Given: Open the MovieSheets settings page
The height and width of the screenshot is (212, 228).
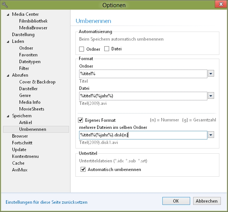Looking at the screenshot, I should (x=31, y=109).
